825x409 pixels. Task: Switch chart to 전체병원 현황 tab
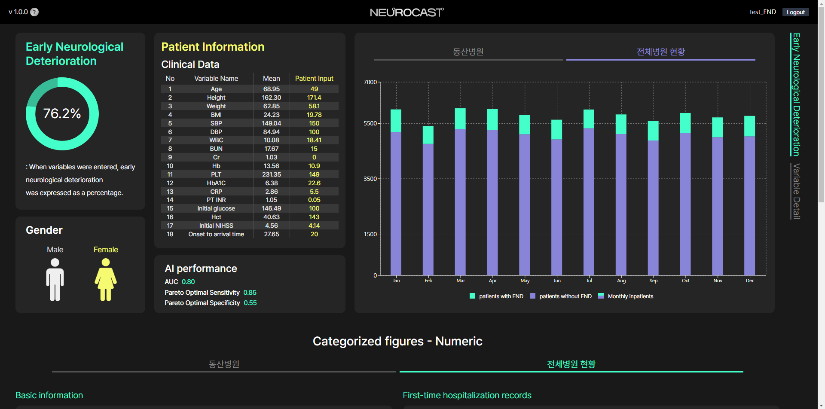click(661, 52)
